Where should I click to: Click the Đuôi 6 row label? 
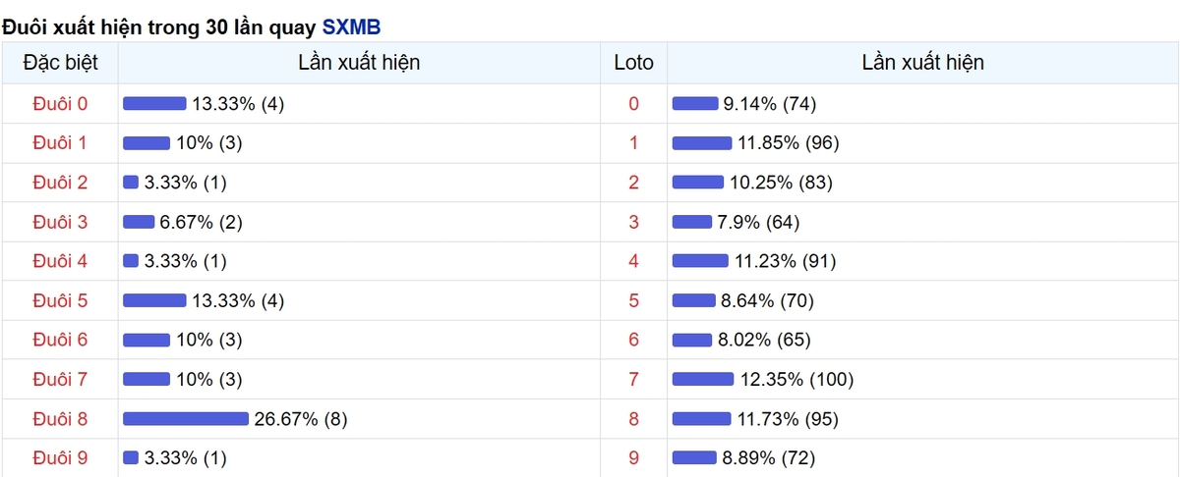point(60,341)
